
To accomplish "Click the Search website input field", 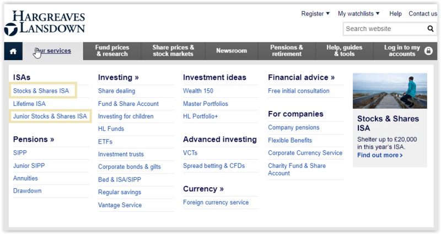I will (x=385, y=29).
